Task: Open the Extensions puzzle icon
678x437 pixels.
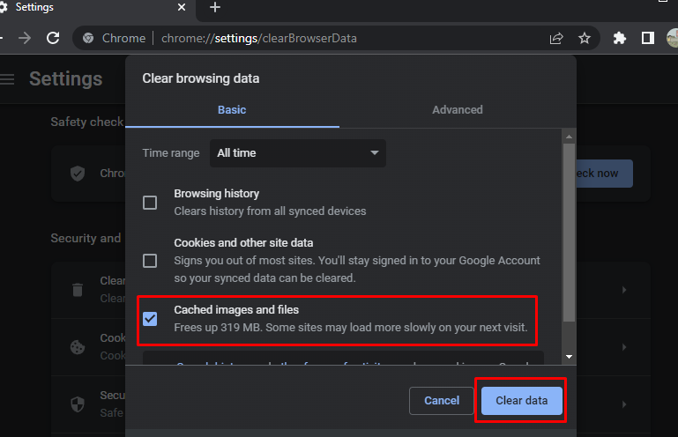Action: pos(619,38)
